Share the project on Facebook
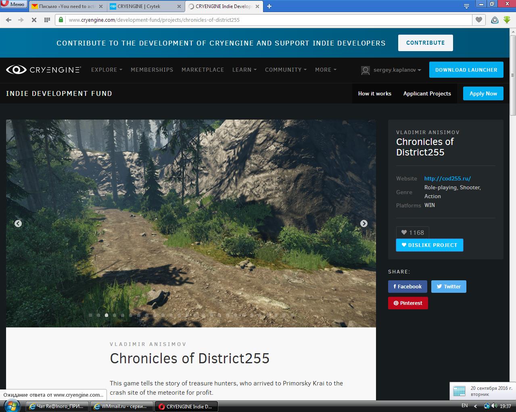Image resolution: width=516 pixels, height=412 pixels. (x=407, y=286)
